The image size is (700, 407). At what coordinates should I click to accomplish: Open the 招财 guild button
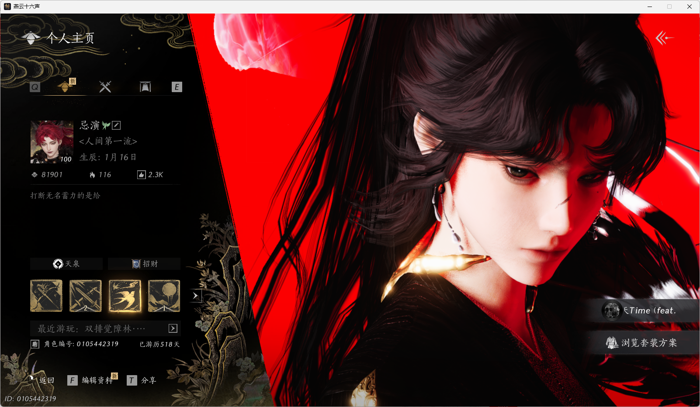click(x=144, y=264)
